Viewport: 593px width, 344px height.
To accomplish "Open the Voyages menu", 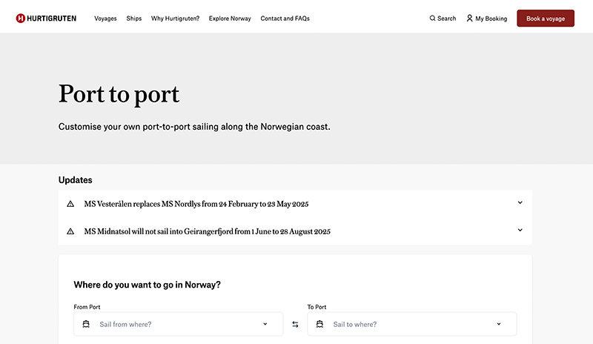I will [x=105, y=19].
